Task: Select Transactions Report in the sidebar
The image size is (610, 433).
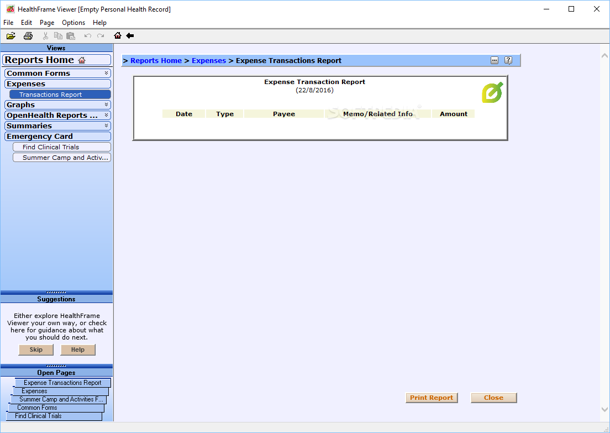Action: pyautogui.click(x=60, y=94)
